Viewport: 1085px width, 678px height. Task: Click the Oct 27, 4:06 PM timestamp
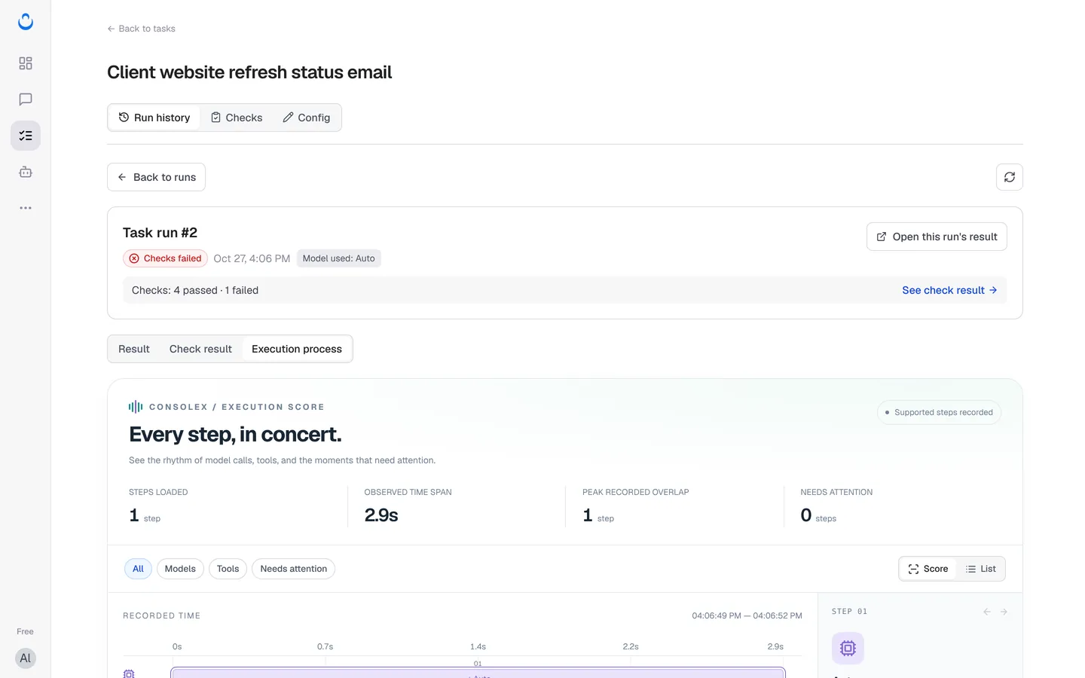(252, 258)
